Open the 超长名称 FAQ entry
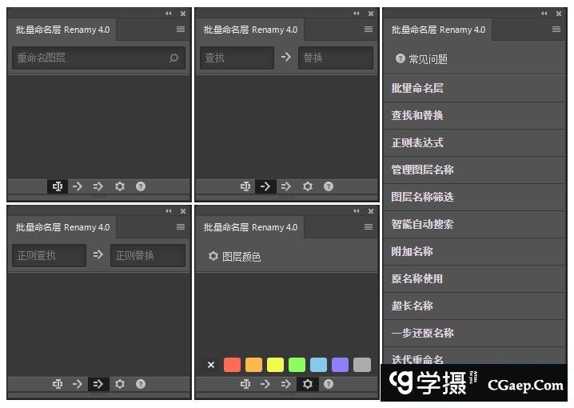This screenshot has height=408, width=574. point(474,306)
